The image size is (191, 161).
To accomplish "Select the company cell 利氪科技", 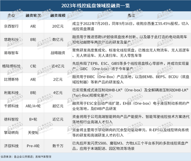I will click(11, 93).
